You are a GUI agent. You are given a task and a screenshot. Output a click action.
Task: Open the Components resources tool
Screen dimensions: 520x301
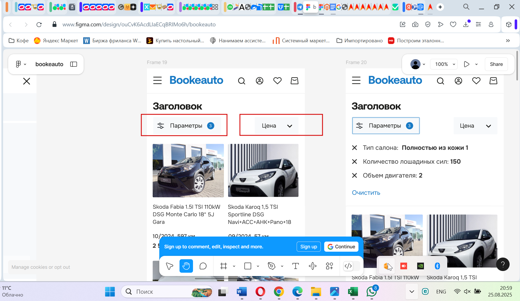pos(329,266)
